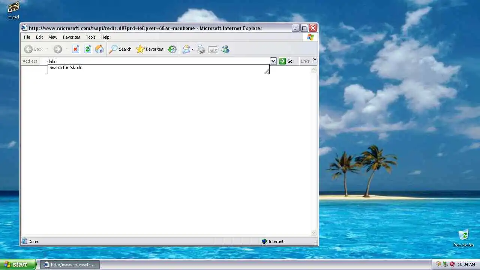Screen dimensions: 480x270
Task: Click in the Address input field
Action: click(155, 61)
